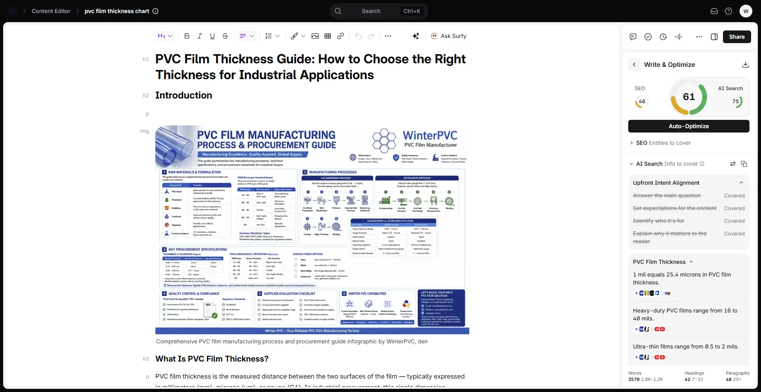Open the document info icon beside the title
This screenshot has width=761, height=392.
point(156,11)
